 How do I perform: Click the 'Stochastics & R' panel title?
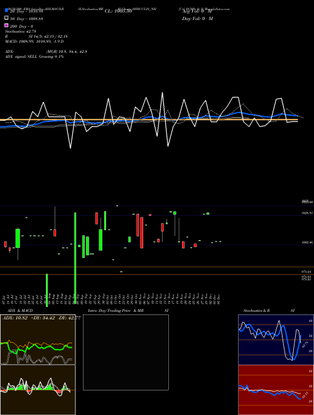[256, 311]
